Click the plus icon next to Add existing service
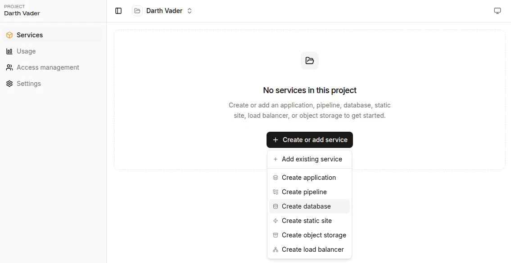The image size is (511, 263). coord(276,159)
